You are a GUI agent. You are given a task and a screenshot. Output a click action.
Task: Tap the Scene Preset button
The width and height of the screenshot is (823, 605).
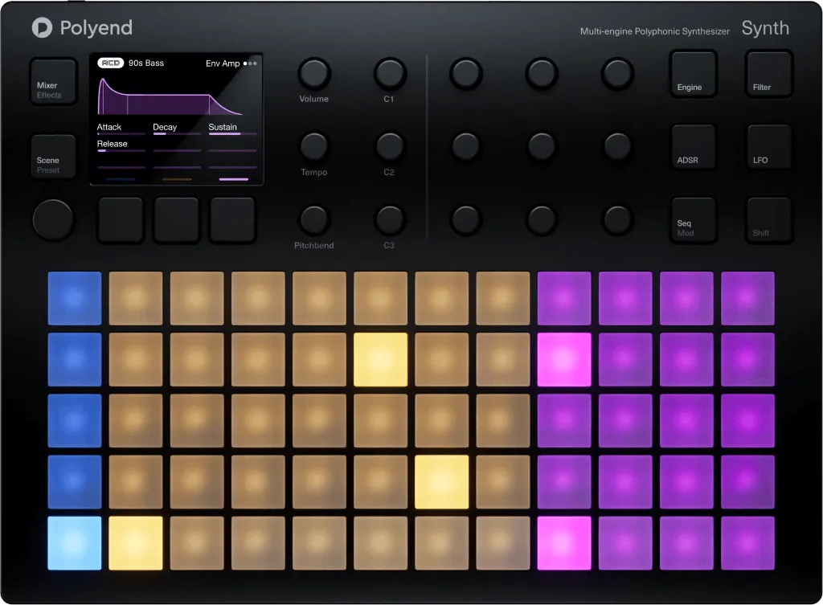[x=54, y=157]
